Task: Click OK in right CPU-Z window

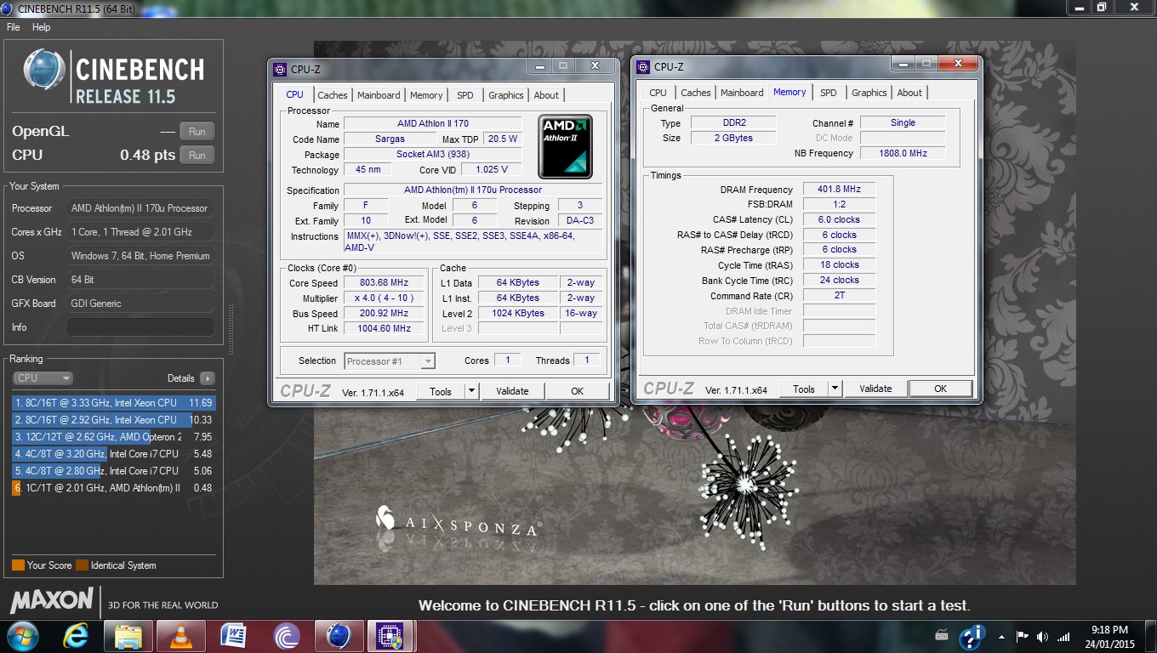Action: (940, 389)
